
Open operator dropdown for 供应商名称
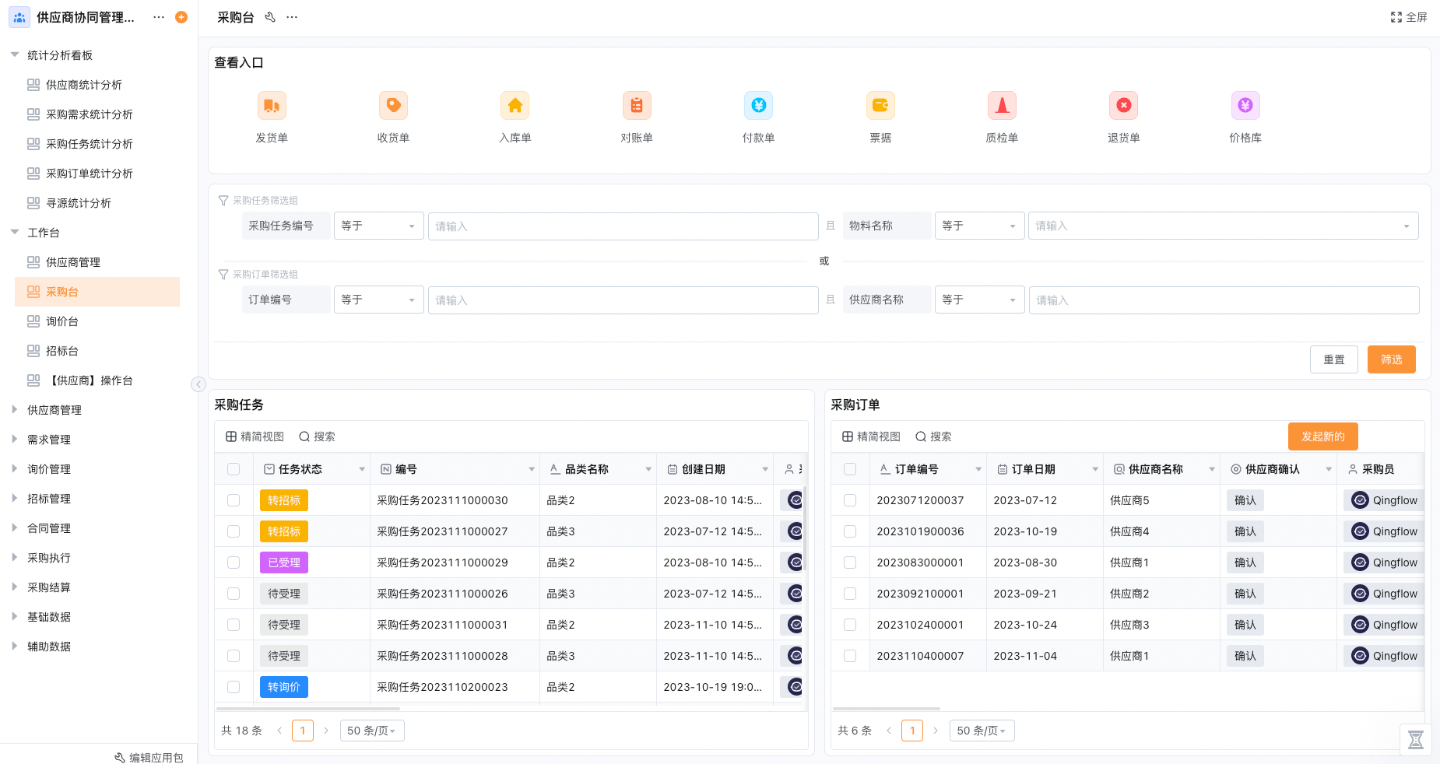(979, 300)
